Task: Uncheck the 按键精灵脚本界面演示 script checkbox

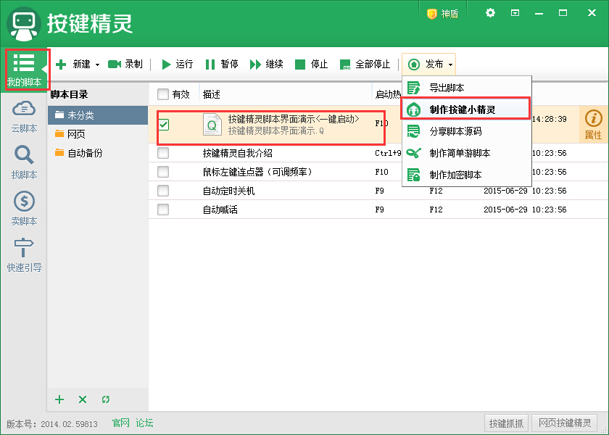Action: click(x=164, y=125)
